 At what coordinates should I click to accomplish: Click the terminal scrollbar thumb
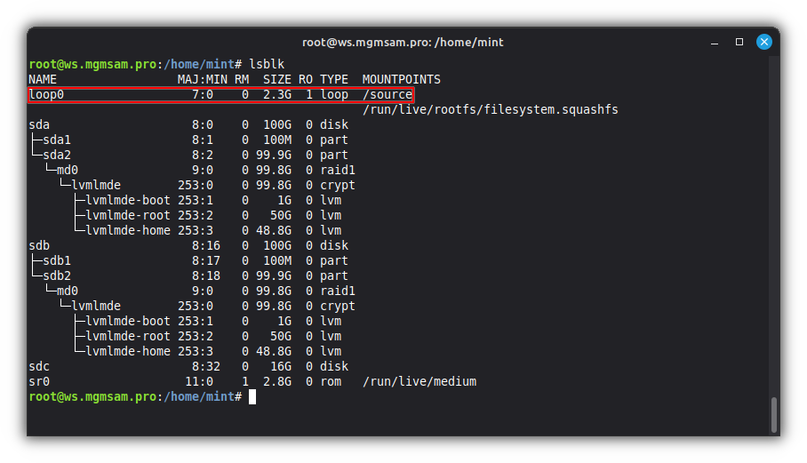click(x=773, y=413)
